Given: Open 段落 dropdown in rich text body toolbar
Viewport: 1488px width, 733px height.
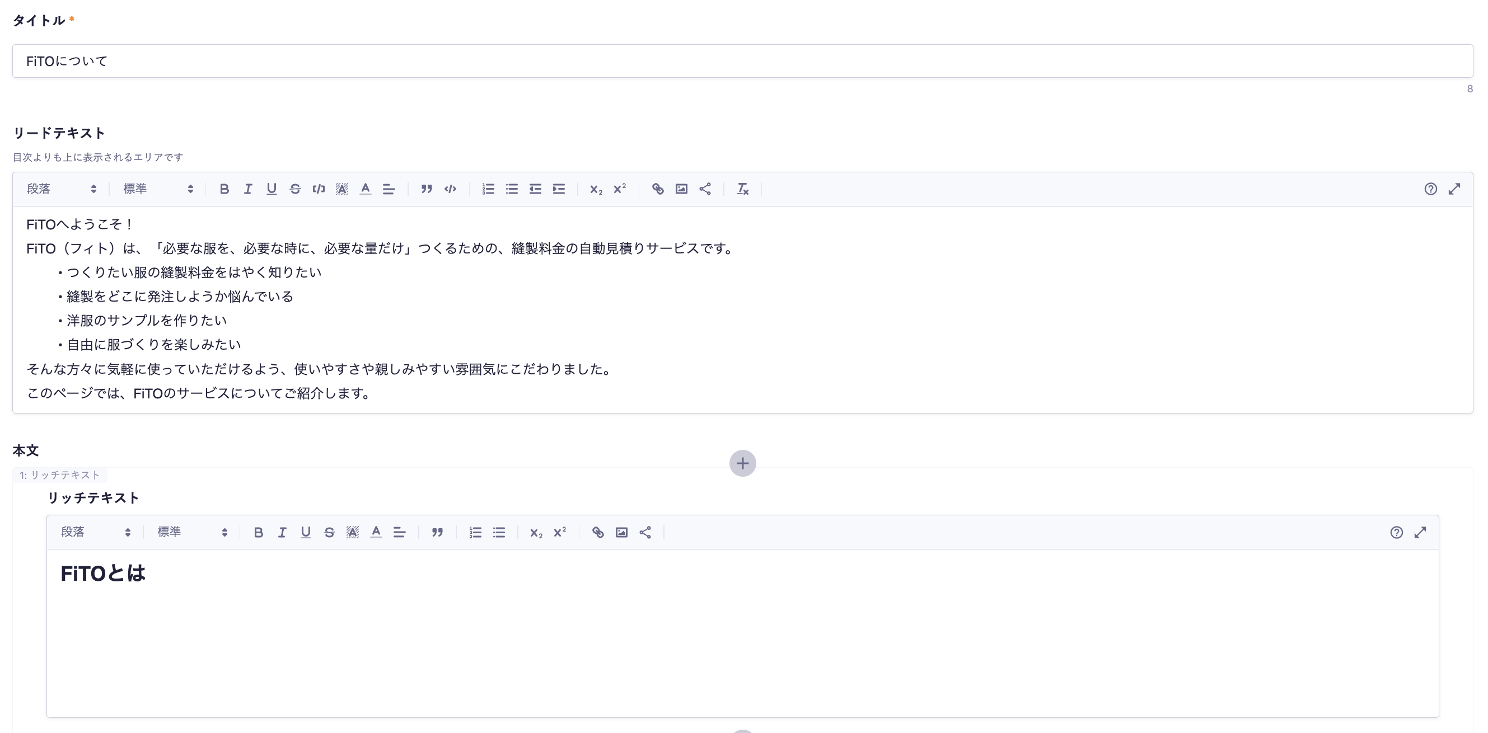Looking at the screenshot, I should pyautogui.click(x=95, y=532).
